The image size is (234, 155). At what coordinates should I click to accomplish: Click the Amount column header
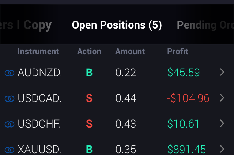coord(130,52)
